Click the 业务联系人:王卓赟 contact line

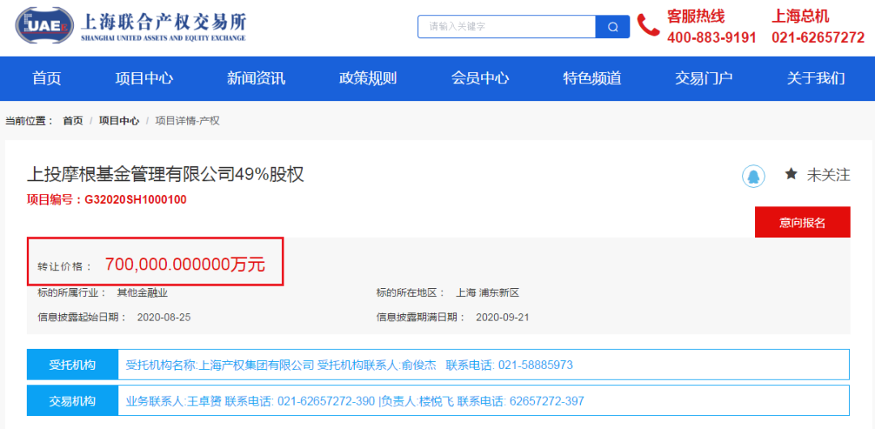pos(174,401)
